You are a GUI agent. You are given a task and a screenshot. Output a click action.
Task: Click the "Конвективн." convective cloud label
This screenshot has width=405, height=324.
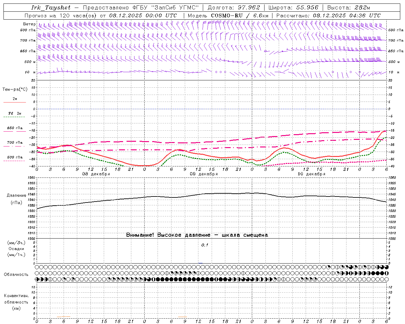coord(16,296)
